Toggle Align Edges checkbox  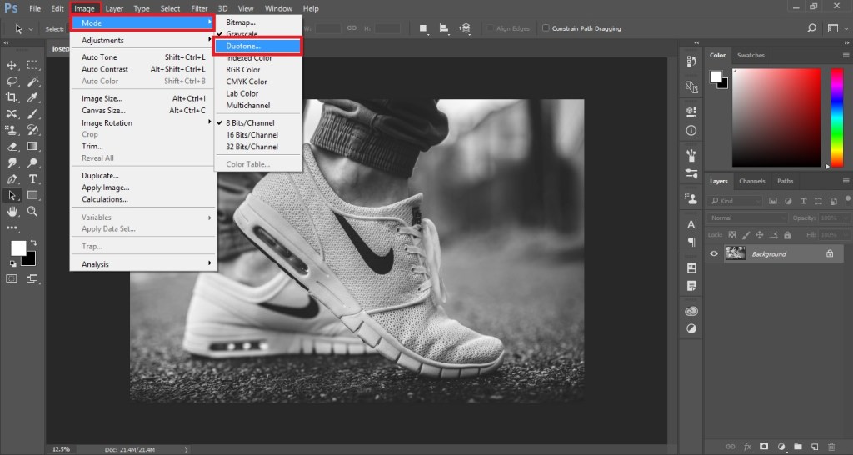coord(490,28)
